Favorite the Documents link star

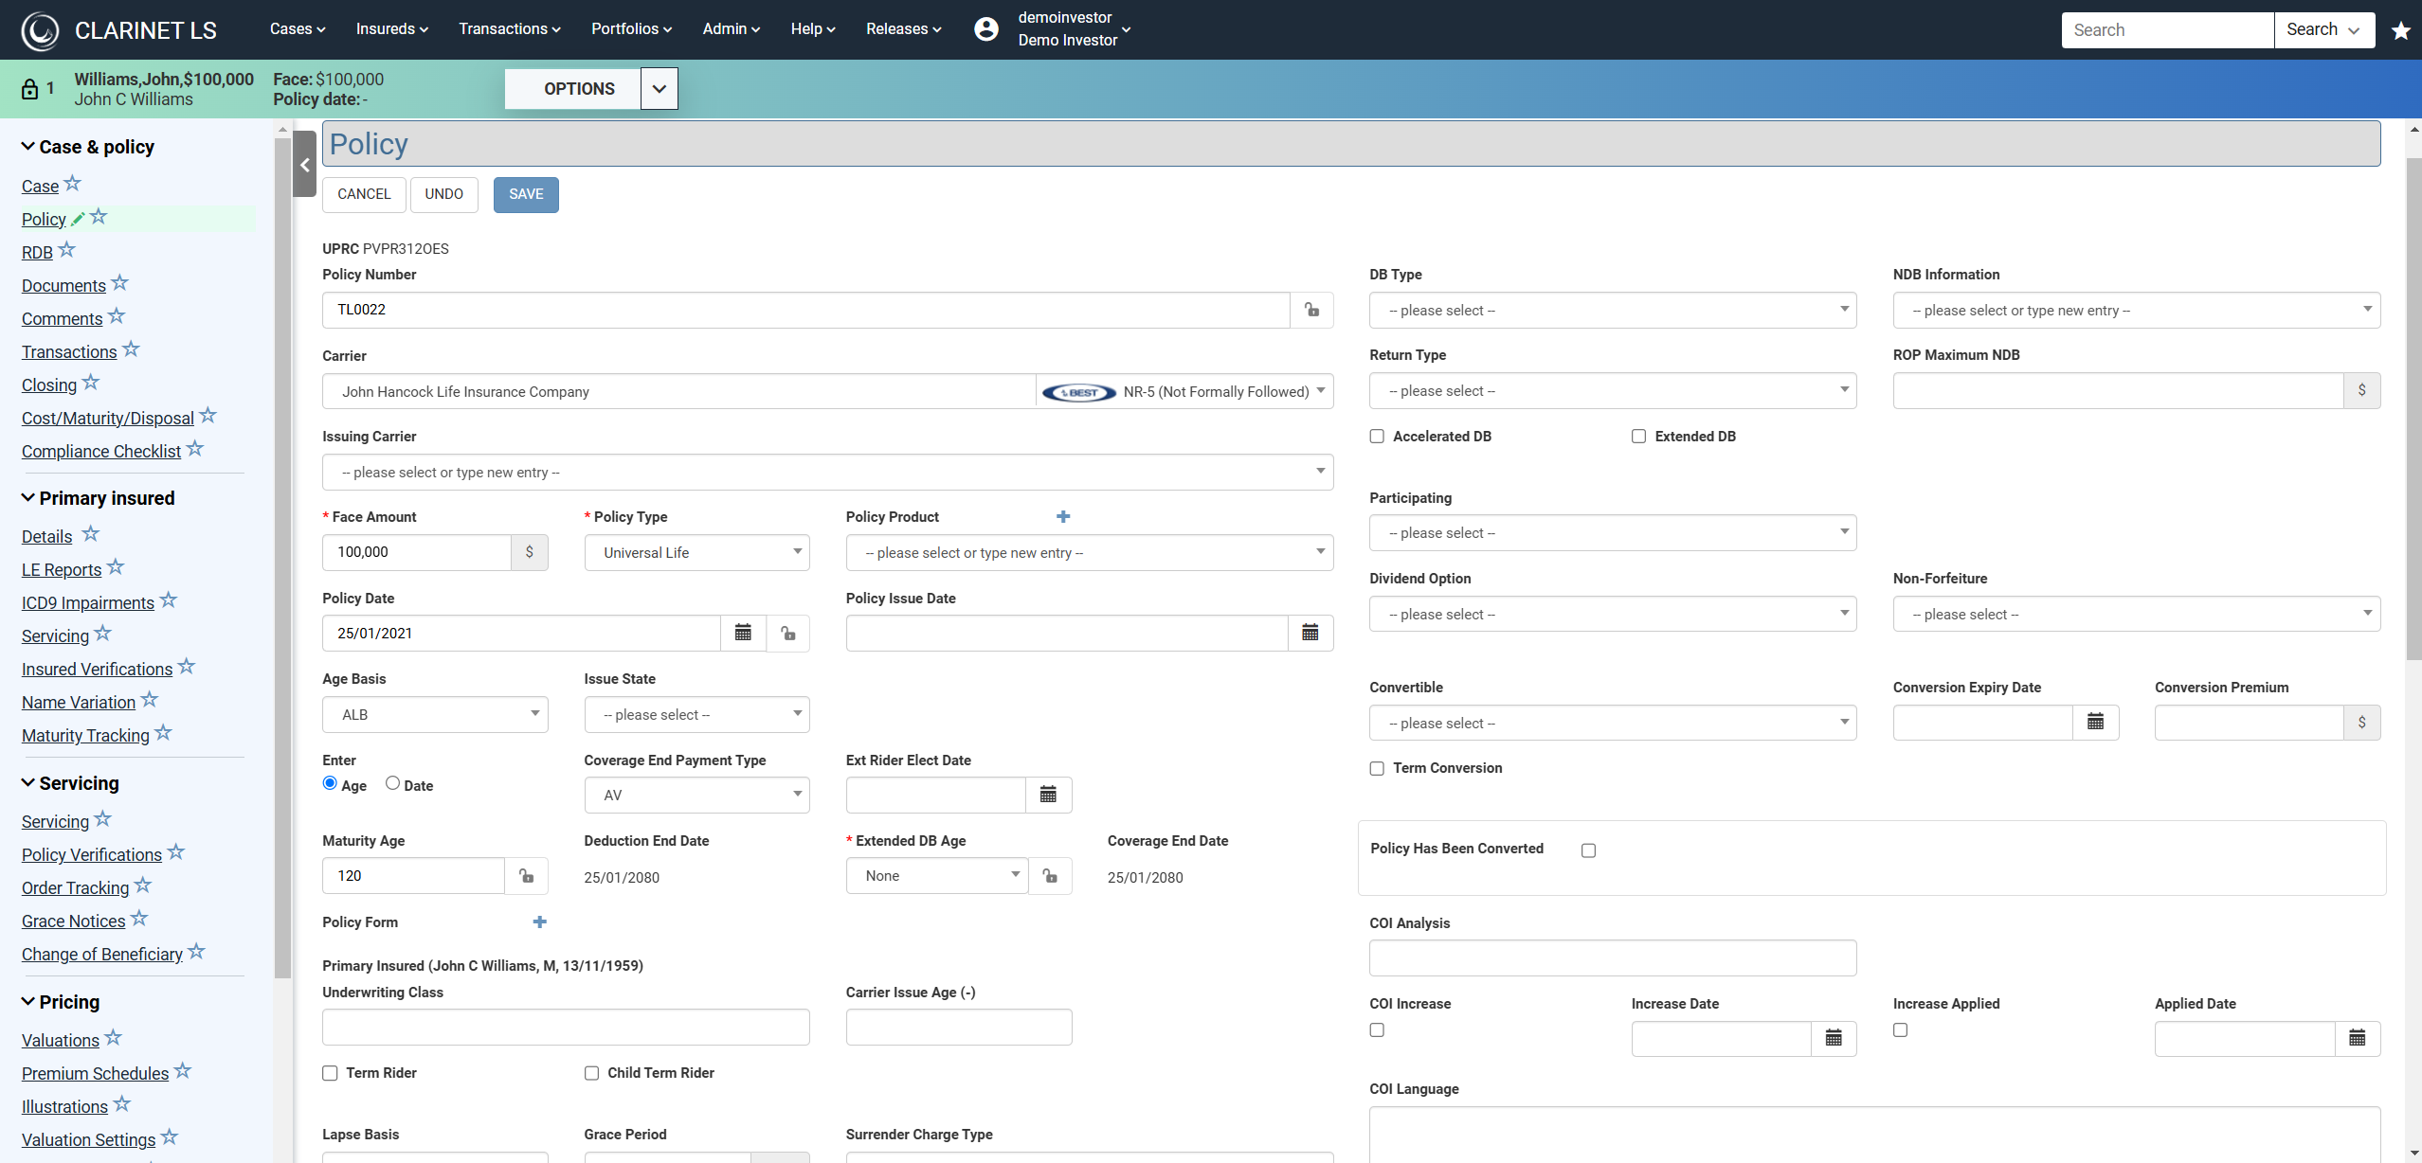(x=119, y=283)
